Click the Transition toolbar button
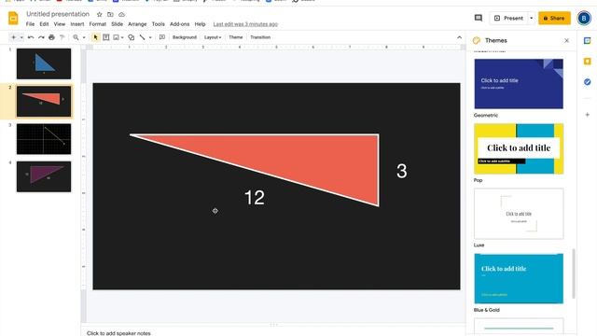 click(x=260, y=37)
